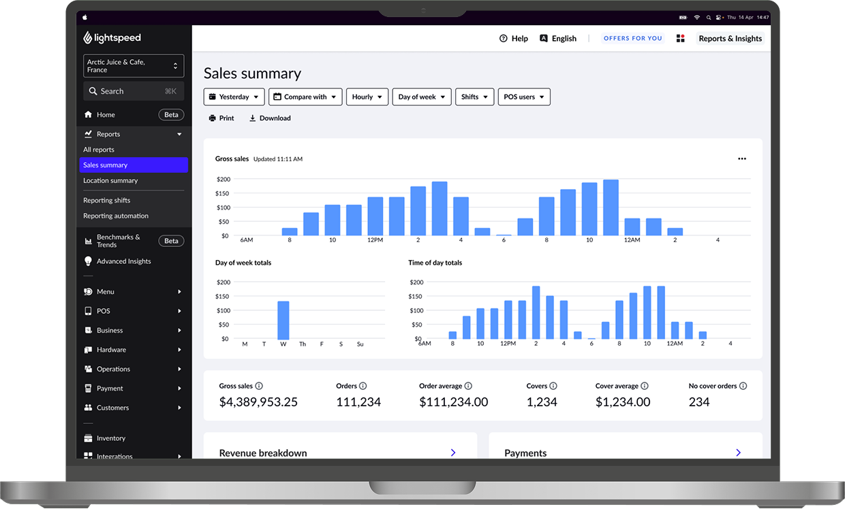
Task: Open the Yesterday date range dropdown
Action: pos(234,97)
